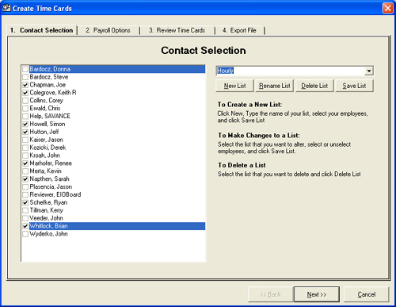Uncheck the Colegrove, Keith R checkbox
This screenshot has width=396, height=307.
pyautogui.click(x=25, y=93)
